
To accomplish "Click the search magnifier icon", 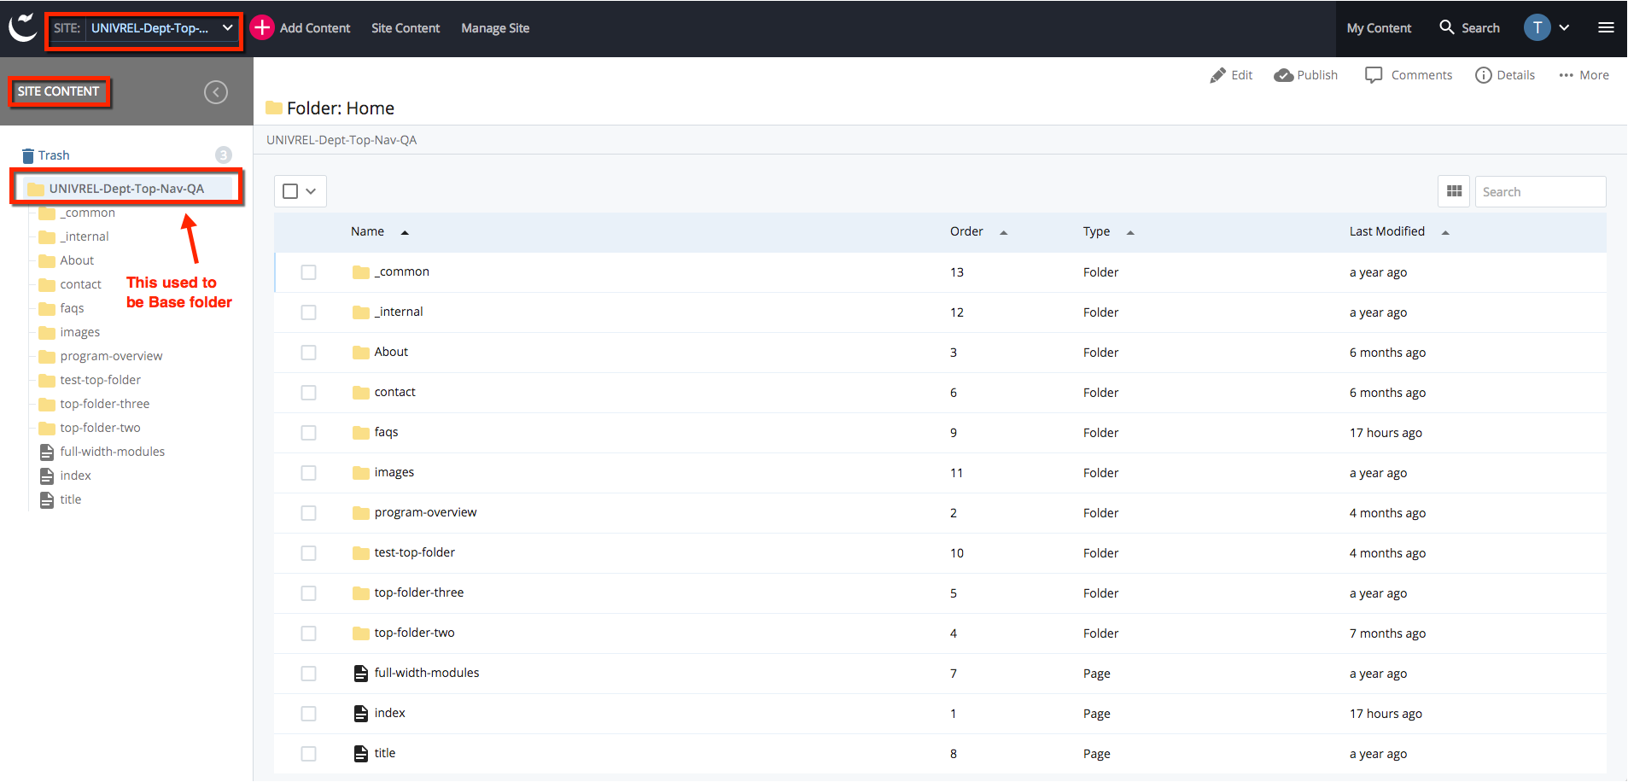I will [1446, 27].
